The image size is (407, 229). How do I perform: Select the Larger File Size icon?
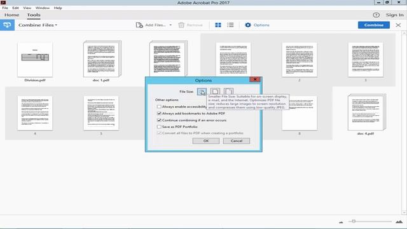(x=228, y=92)
